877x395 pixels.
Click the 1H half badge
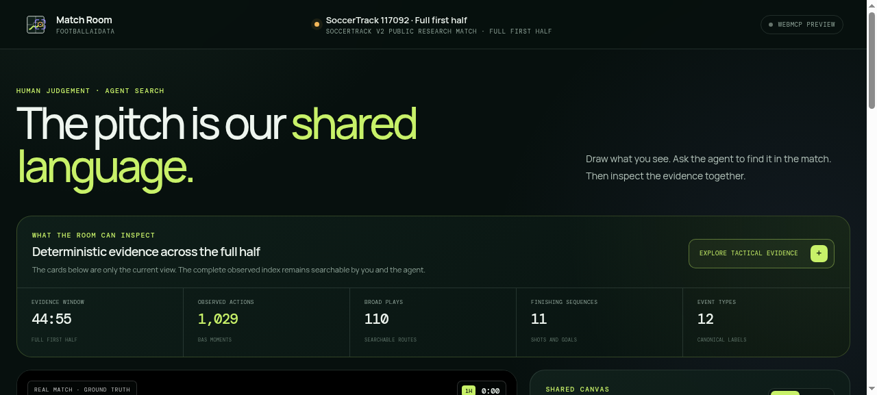pos(469,390)
